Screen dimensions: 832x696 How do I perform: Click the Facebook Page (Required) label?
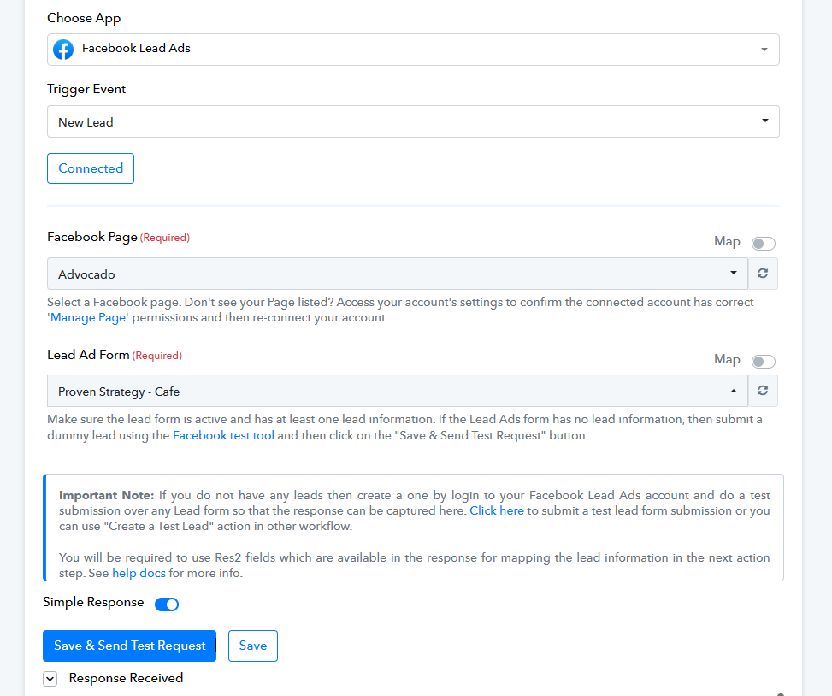click(x=118, y=237)
